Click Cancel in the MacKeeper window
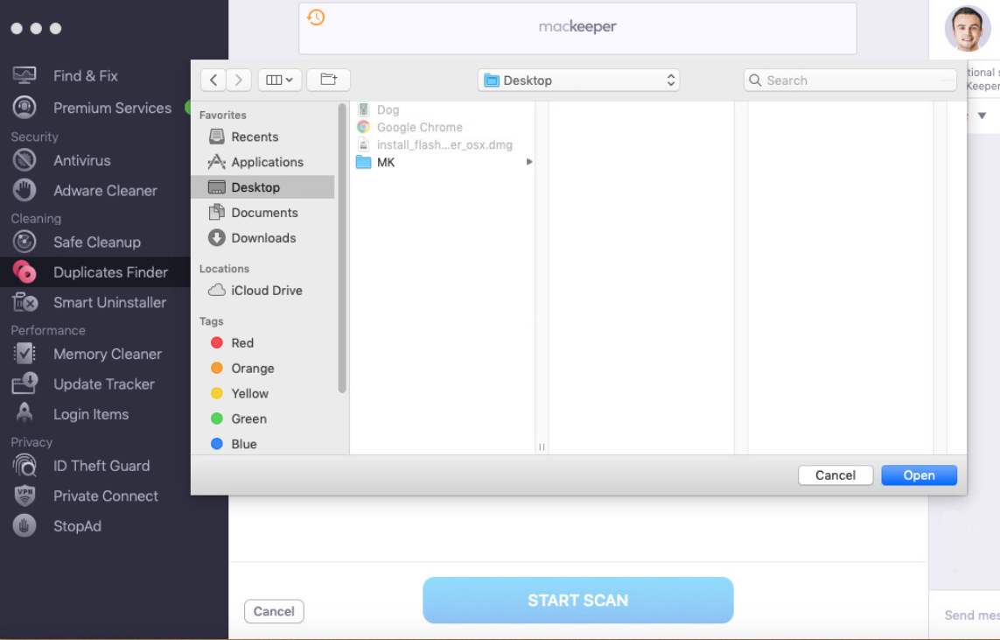Image resolution: width=1000 pixels, height=640 pixels. [274, 611]
